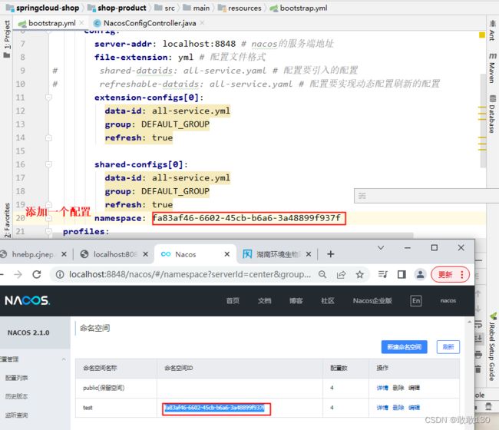Image resolution: width=499 pixels, height=430 pixels.
Task: Click the main folder in the breadcrumb
Action: pyautogui.click(x=197, y=8)
